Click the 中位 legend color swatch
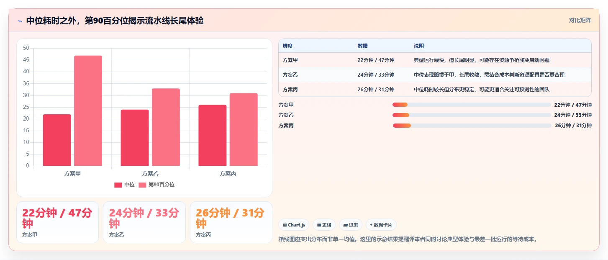The width and height of the screenshot is (608, 260). (118, 185)
